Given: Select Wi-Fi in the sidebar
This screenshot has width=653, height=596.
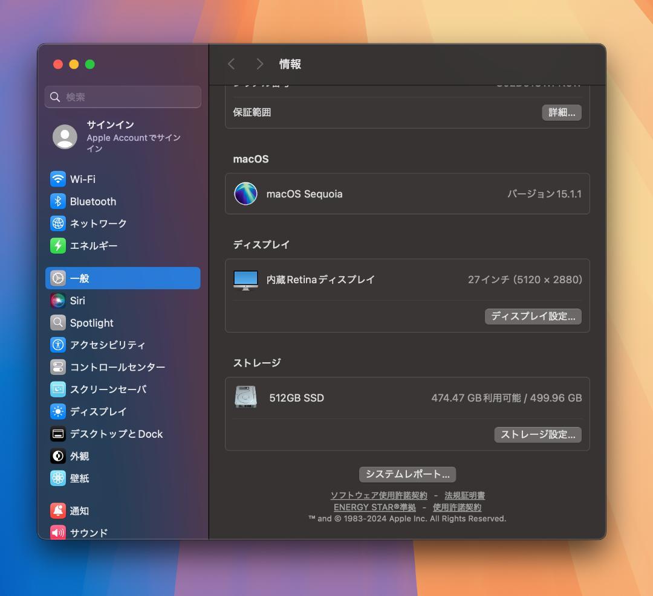Looking at the screenshot, I should pos(123,179).
